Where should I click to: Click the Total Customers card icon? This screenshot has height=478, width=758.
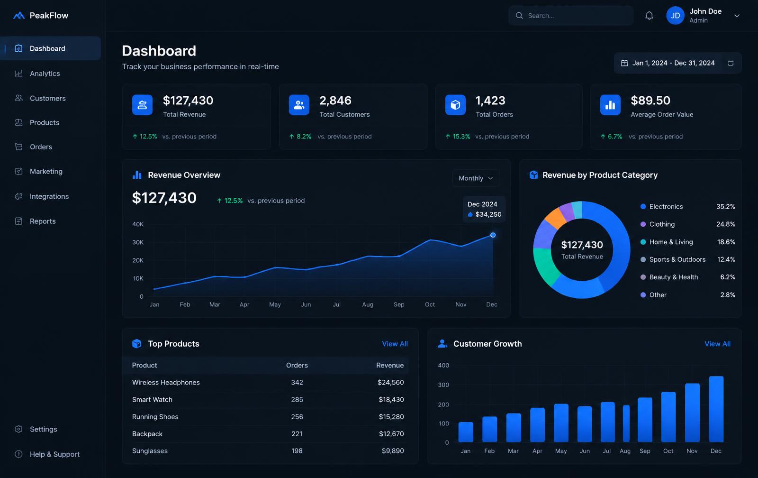click(x=299, y=105)
